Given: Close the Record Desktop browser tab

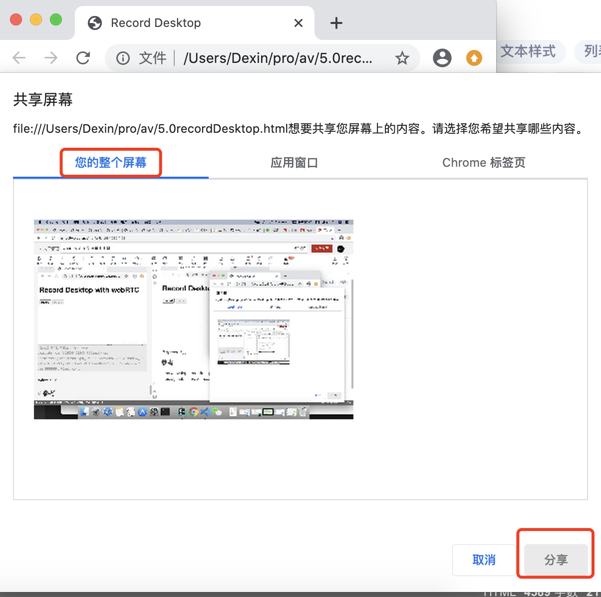Looking at the screenshot, I should point(298,23).
